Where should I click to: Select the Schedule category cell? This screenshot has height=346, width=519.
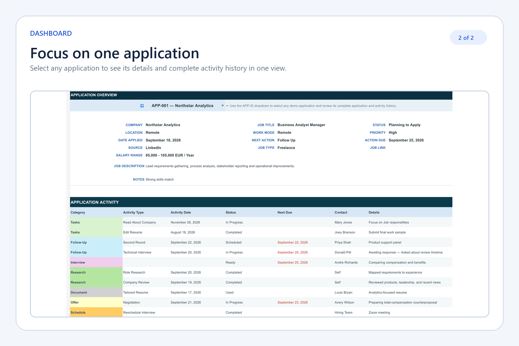click(96, 312)
